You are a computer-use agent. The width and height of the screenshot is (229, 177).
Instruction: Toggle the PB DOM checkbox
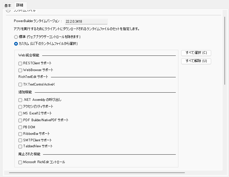(x=20, y=127)
